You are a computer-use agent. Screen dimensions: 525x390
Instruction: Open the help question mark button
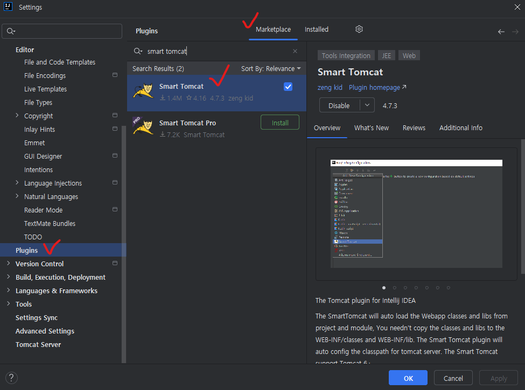pos(11,378)
